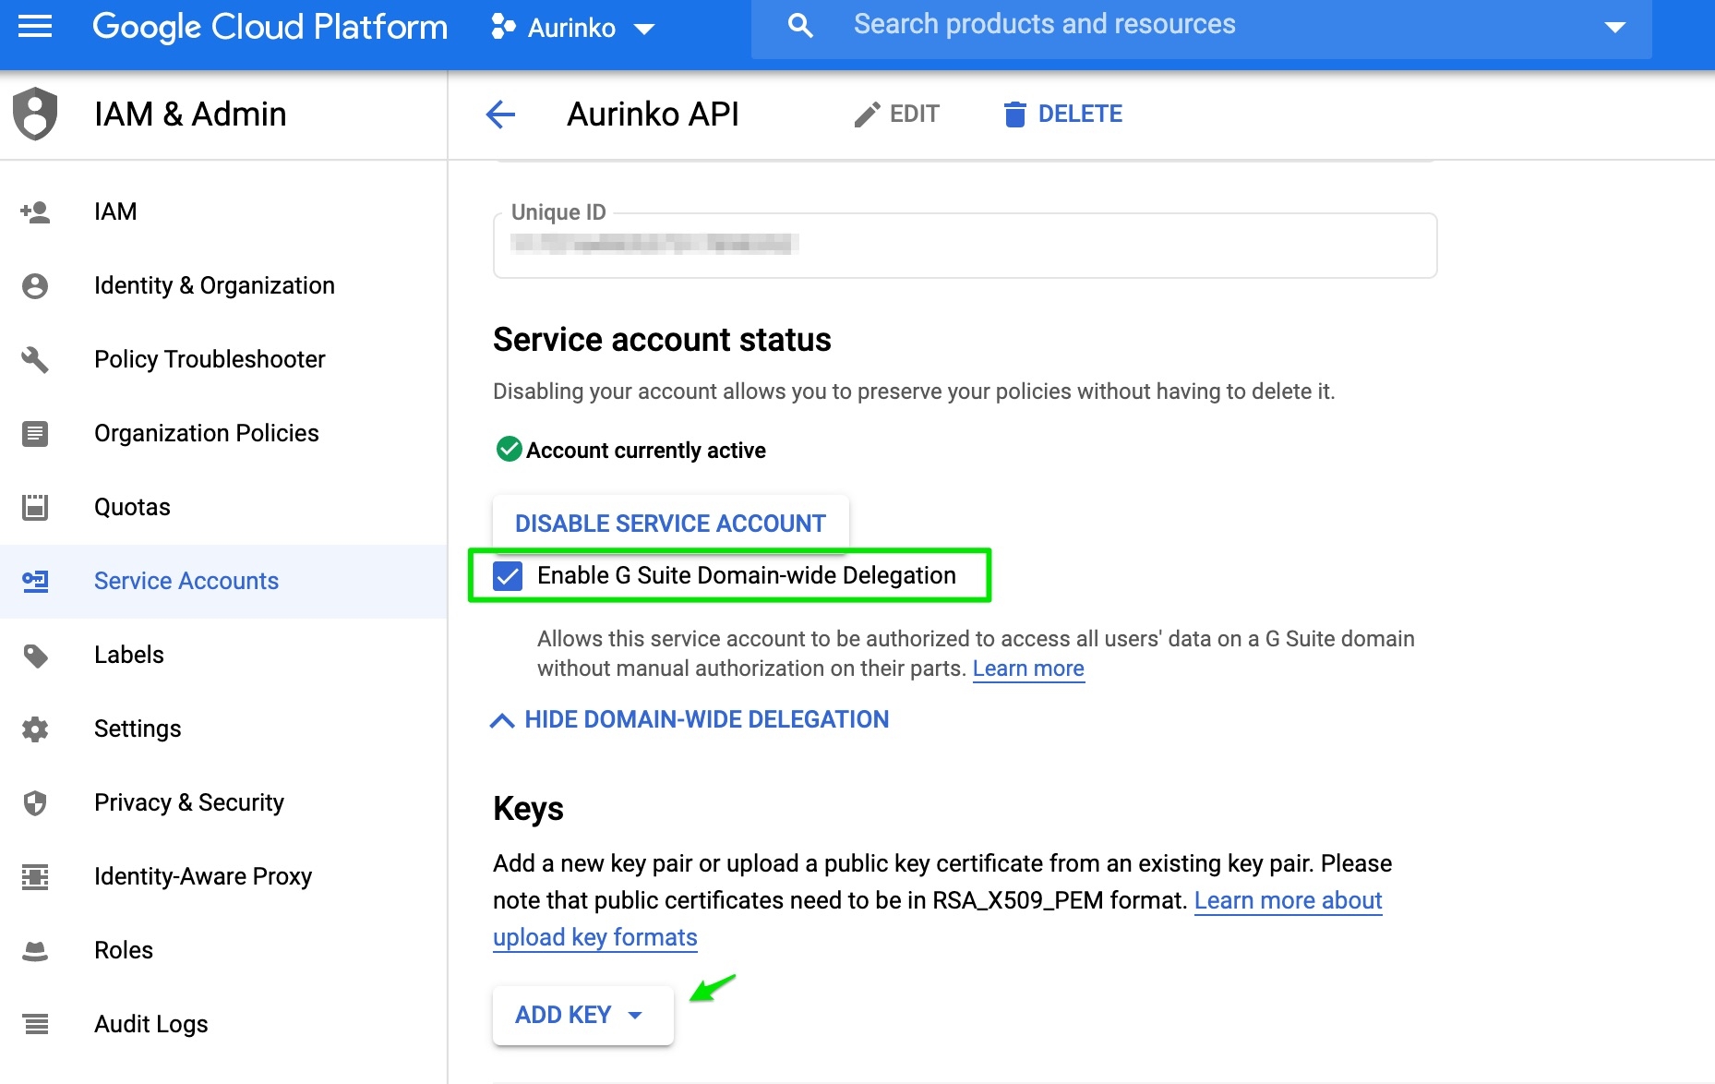Click the green active status checkmark
The image size is (1715, 1084).
[509, 449]
